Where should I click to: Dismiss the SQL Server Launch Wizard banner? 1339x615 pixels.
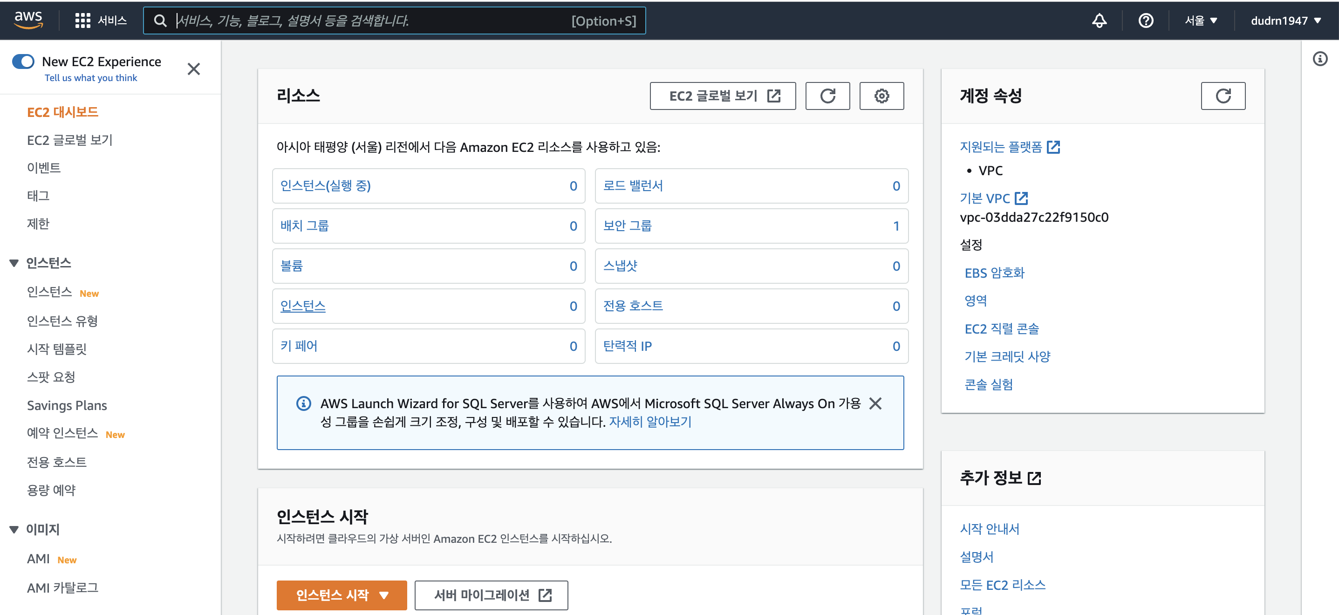tap(875, 403)
